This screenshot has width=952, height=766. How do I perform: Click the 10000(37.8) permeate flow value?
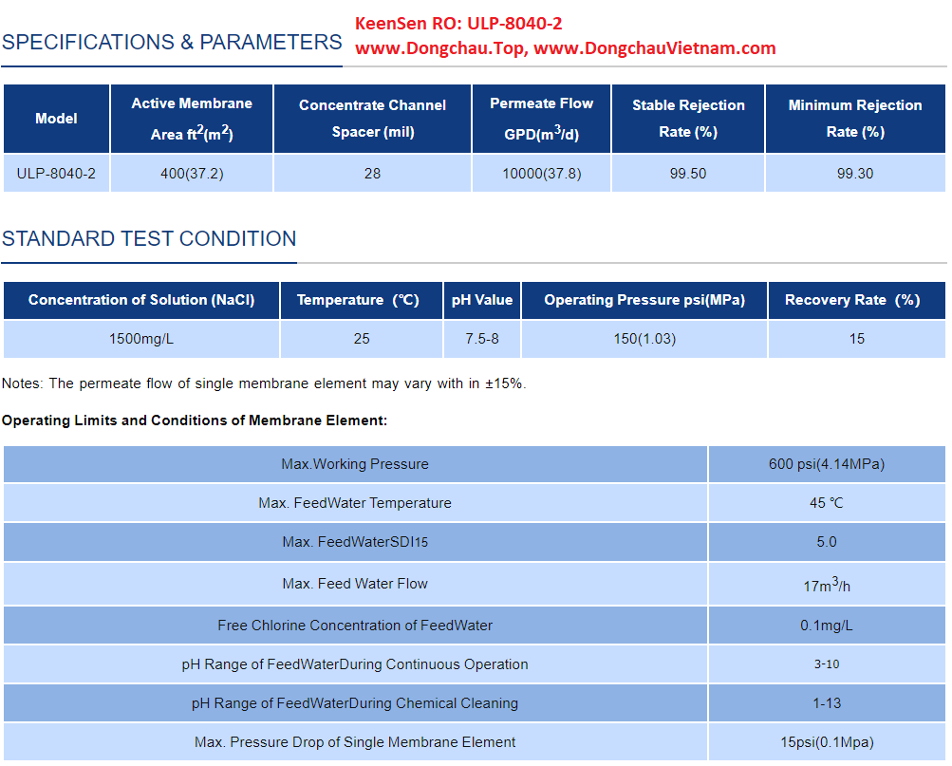541,174
